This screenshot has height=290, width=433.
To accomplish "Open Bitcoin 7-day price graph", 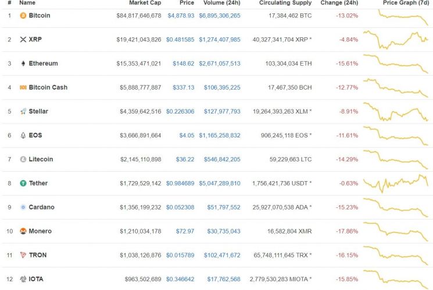I will [x=396, y=16].
